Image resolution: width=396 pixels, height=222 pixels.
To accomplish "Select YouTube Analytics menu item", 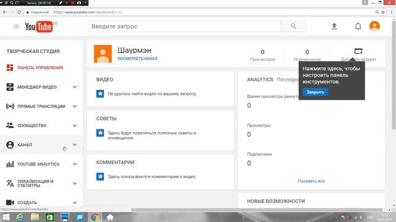I will (x=38, y=164).
